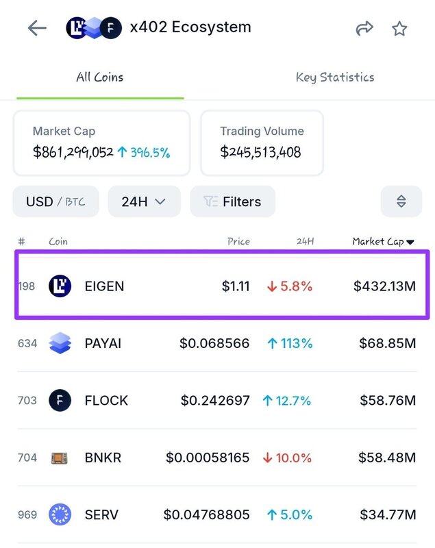Tap the Market Cap summary card
The width and height of the screenshot is (435, 548).
101,143
